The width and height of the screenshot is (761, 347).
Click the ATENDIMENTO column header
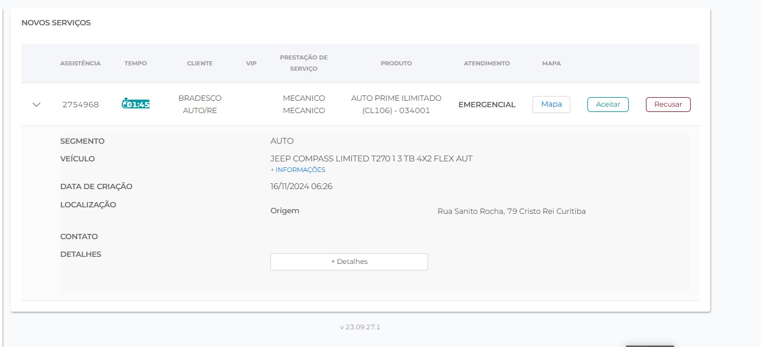click(x=486, y=63)
